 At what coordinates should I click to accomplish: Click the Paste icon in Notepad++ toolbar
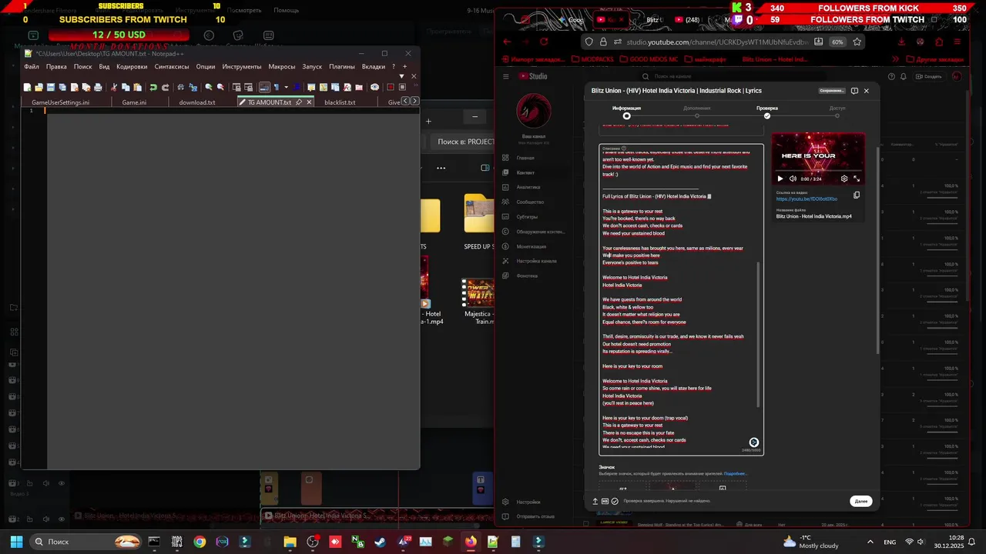(x=138, y=87)
